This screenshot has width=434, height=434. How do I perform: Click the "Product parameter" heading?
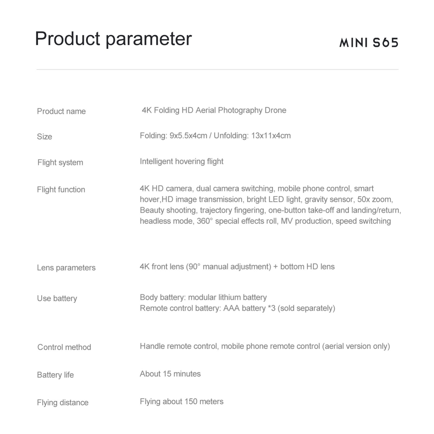tap(113, 39)
